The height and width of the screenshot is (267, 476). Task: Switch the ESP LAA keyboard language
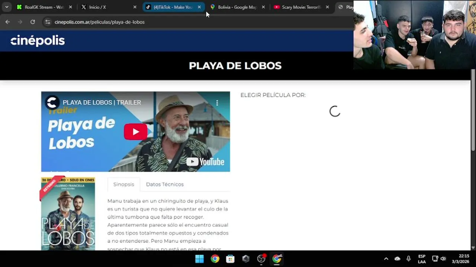click(422, 259)
